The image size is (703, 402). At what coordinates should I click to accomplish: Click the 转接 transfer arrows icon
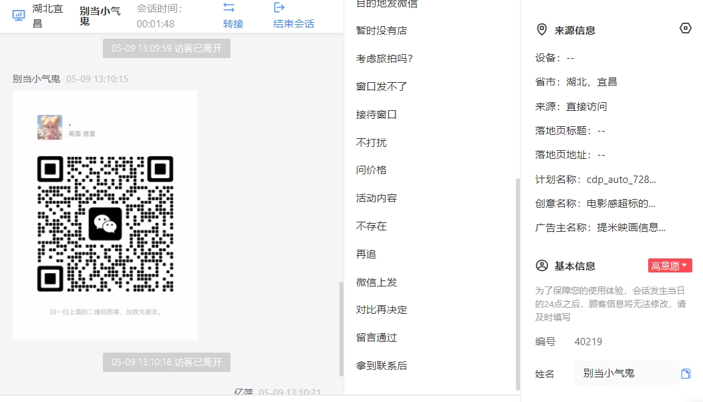click(x=229, y=7)
